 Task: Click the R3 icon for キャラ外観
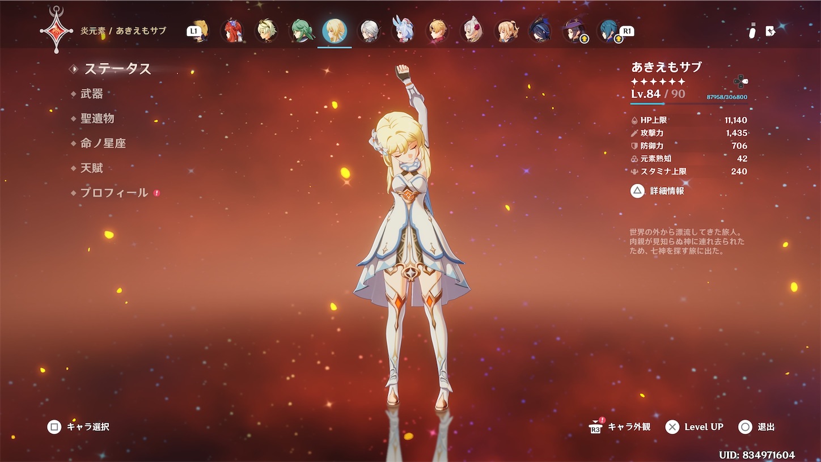pyautogui.click(x=596, y=427)
